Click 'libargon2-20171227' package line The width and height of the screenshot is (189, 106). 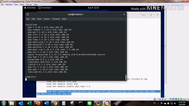coord(47,62)
